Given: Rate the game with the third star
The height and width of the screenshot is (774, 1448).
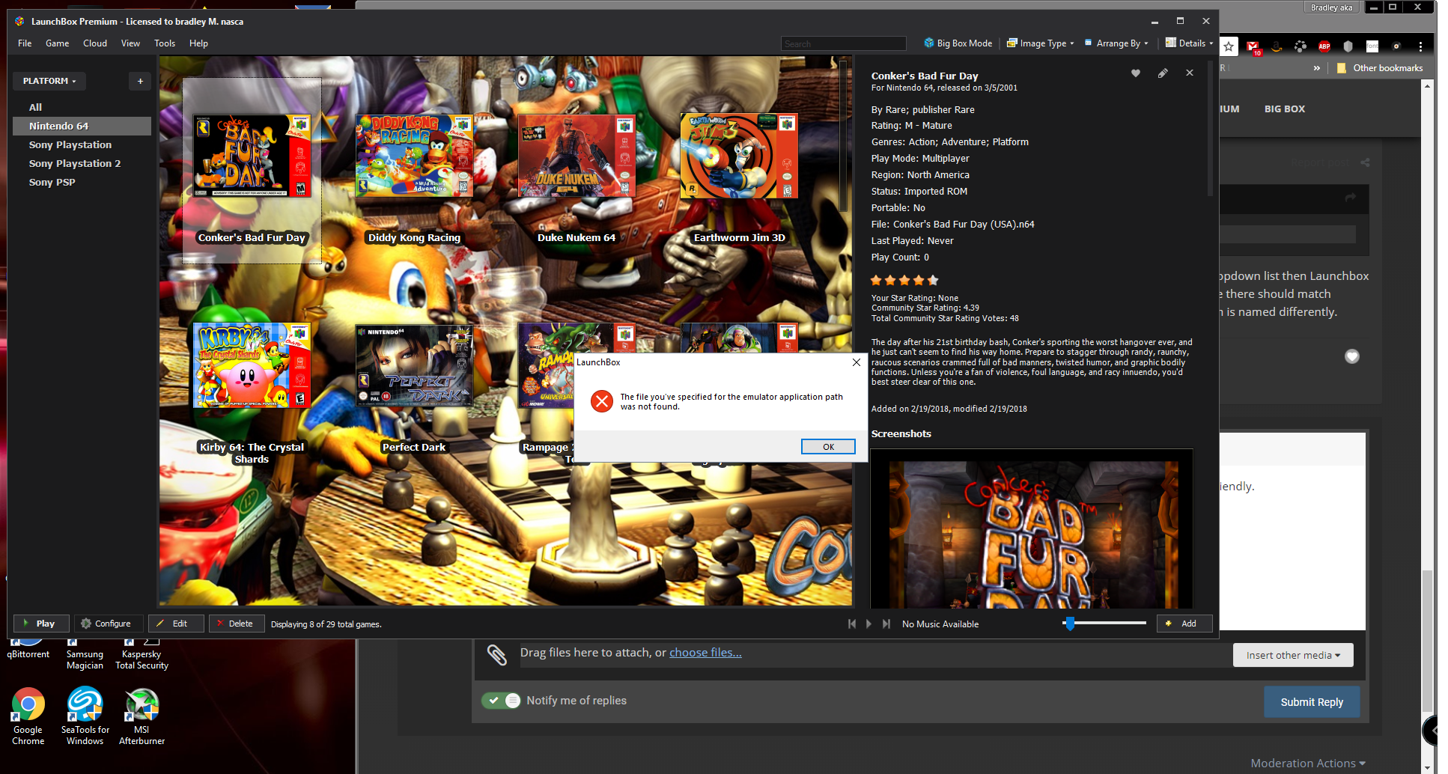Looking at the screenshot, I should pos(904,281).
